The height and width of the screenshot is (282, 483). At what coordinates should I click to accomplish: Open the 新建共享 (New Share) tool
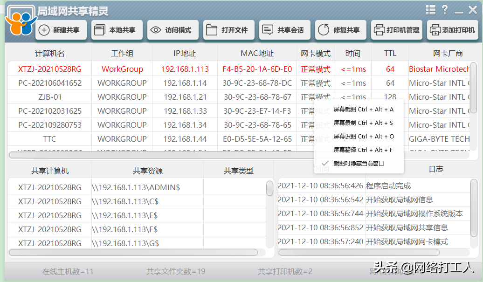(x=61, y=30)
